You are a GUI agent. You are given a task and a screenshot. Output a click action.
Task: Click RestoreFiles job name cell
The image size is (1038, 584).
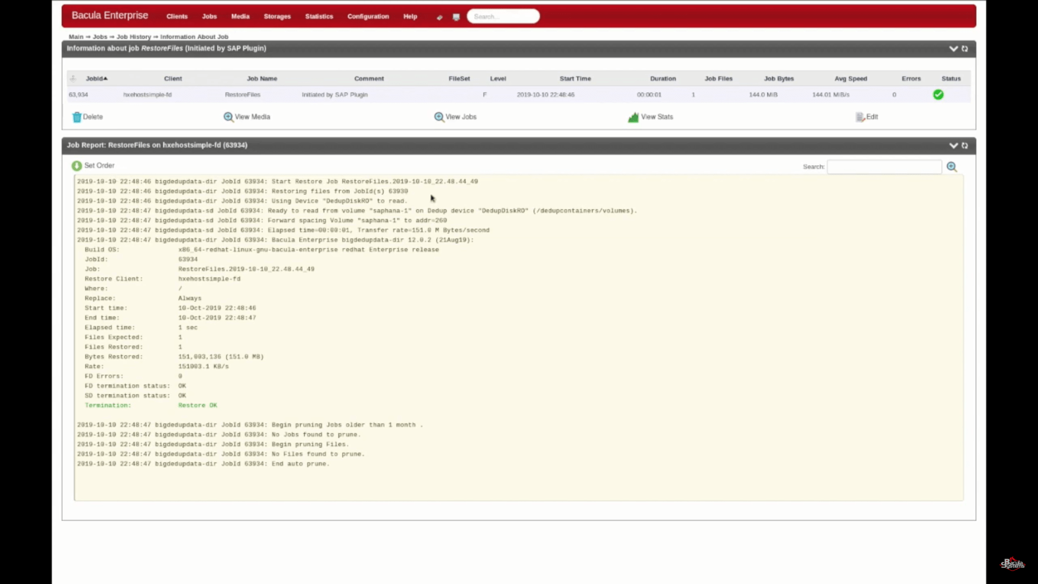click(x=242, y=95)
